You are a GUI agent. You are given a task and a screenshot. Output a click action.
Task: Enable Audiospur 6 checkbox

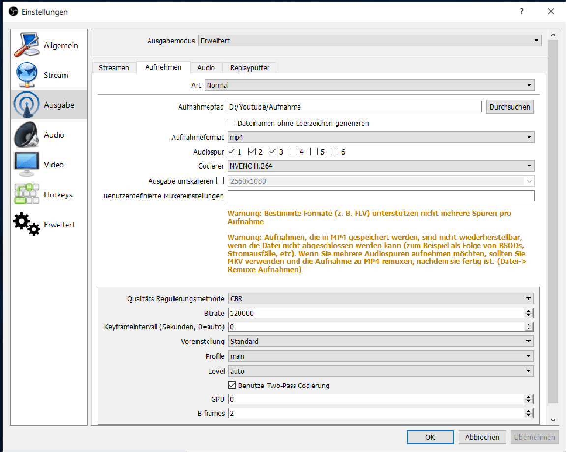coord(334,151)
